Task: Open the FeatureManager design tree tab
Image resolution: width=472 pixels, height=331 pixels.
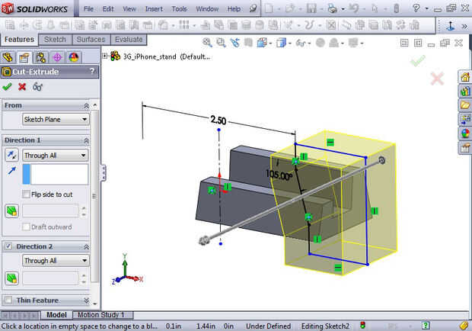Action: 8,57
